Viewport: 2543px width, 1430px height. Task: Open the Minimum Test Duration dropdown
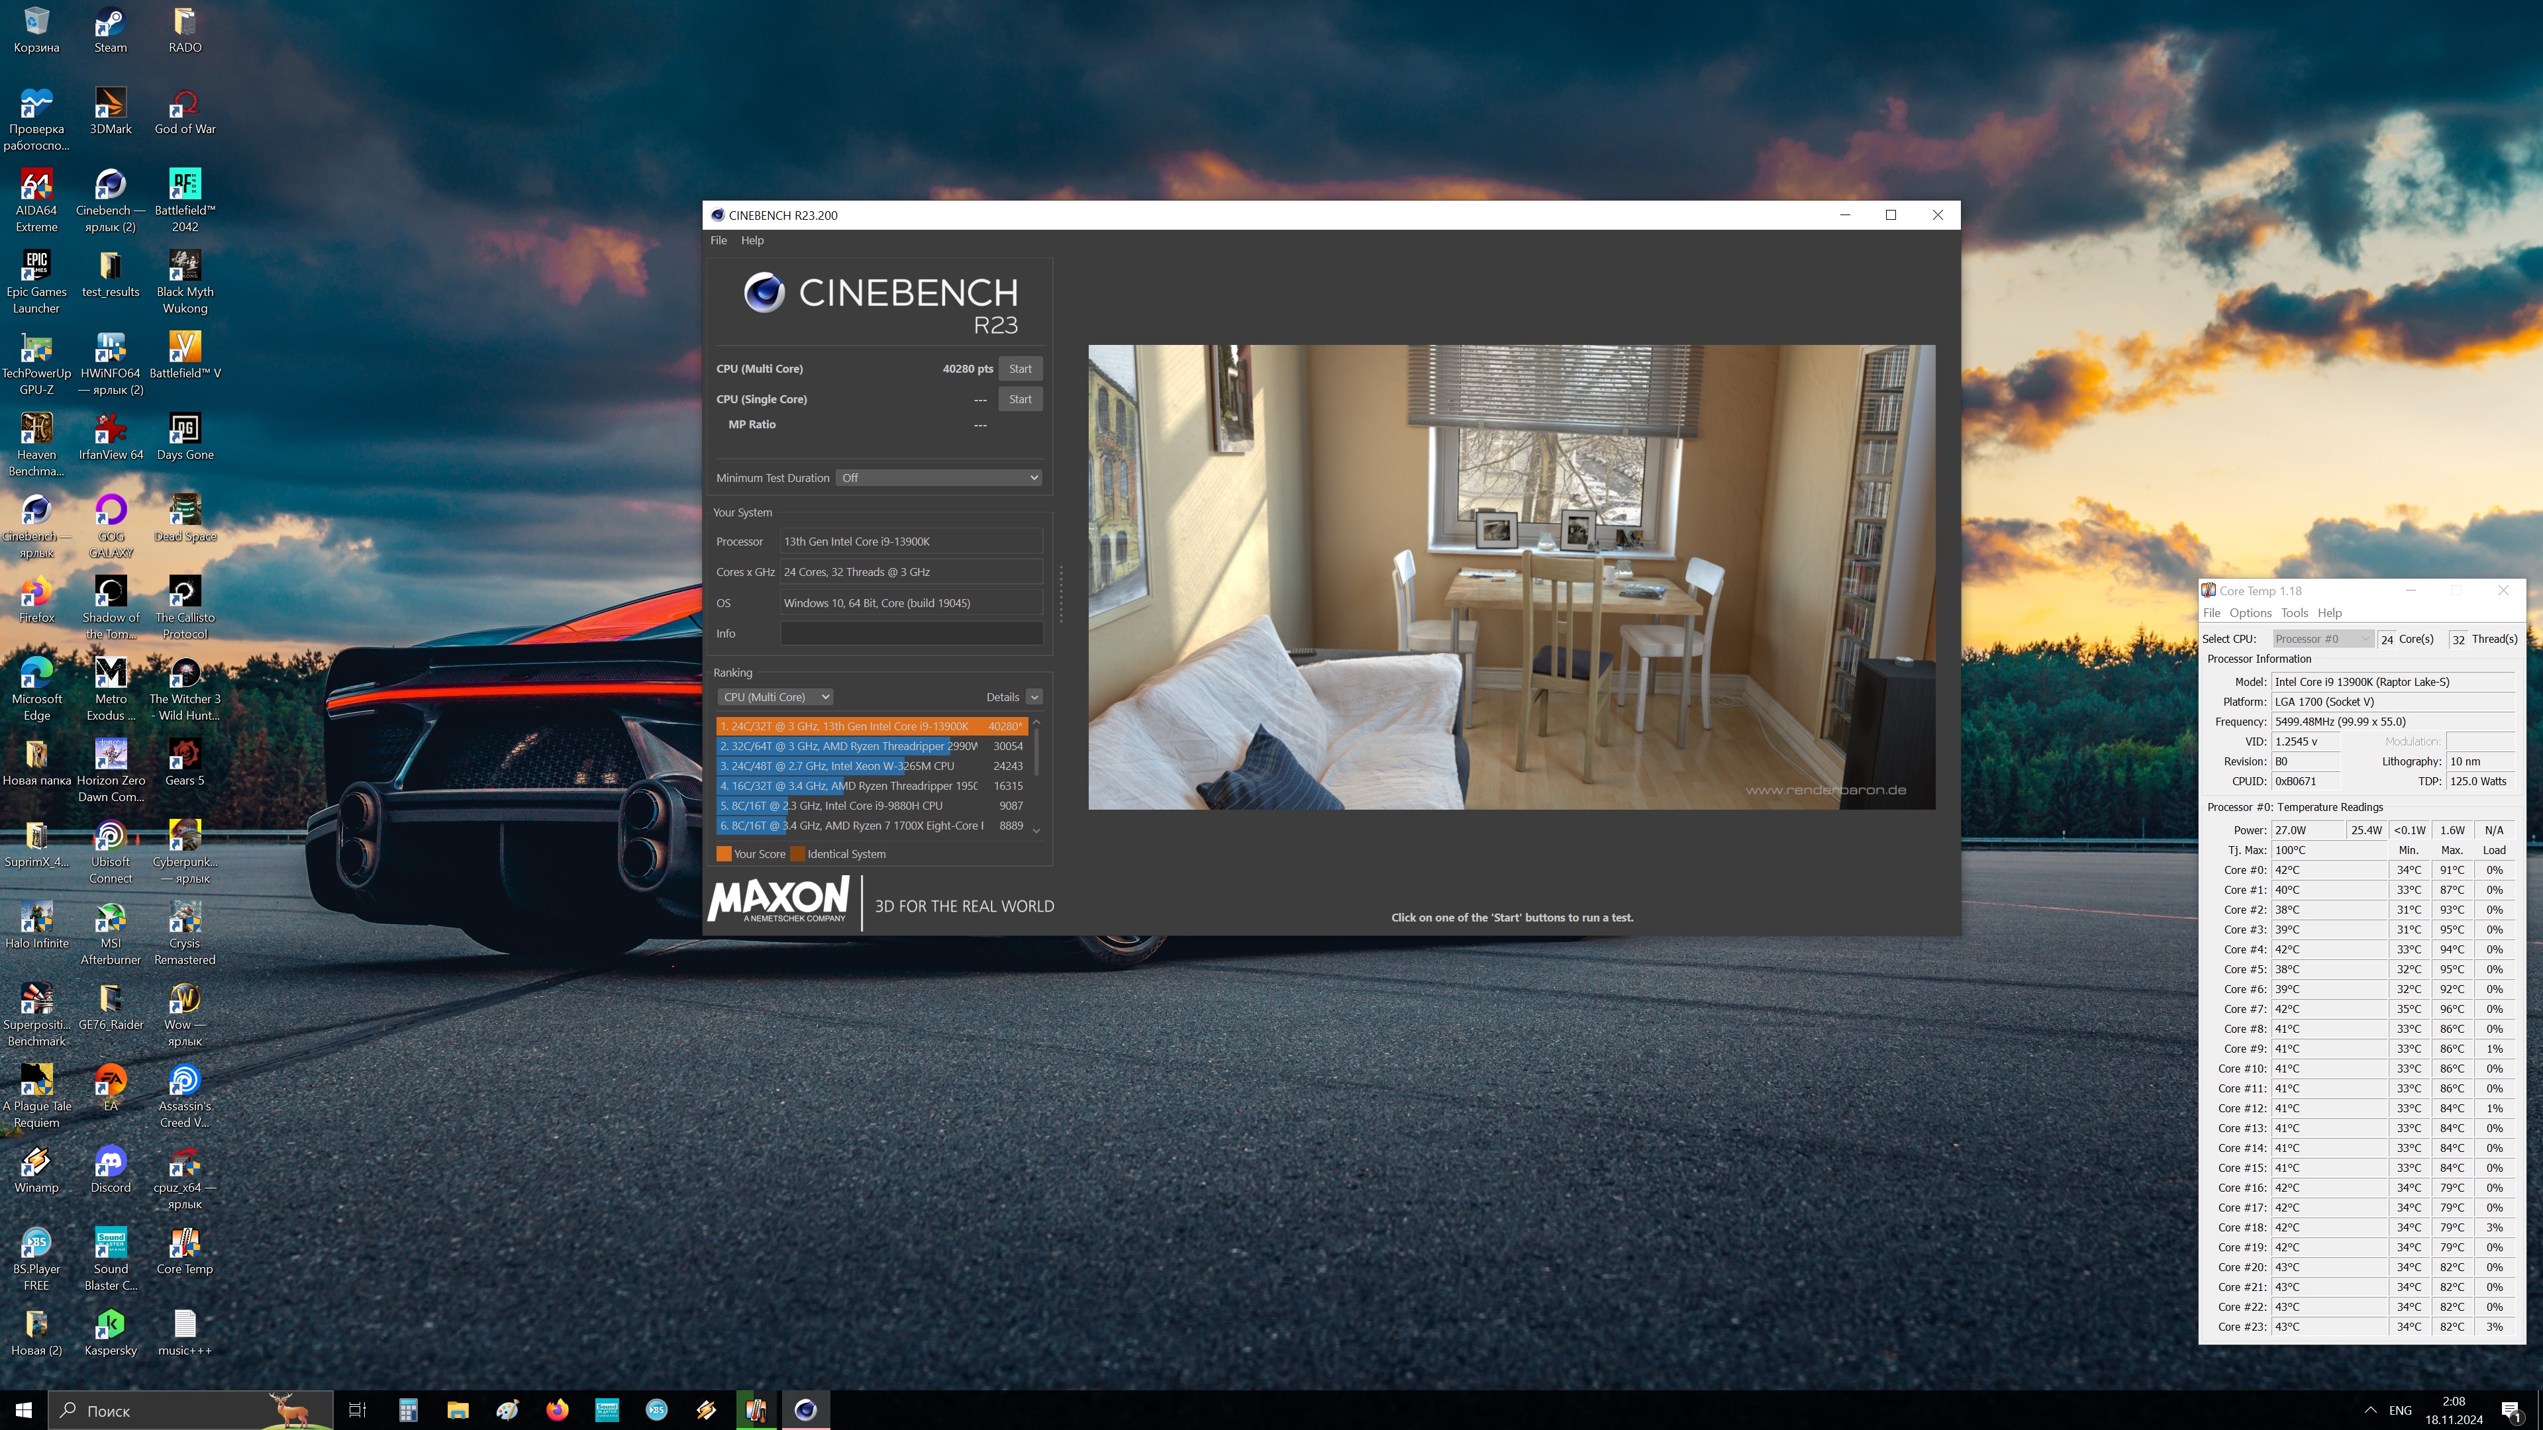[939, 477]
